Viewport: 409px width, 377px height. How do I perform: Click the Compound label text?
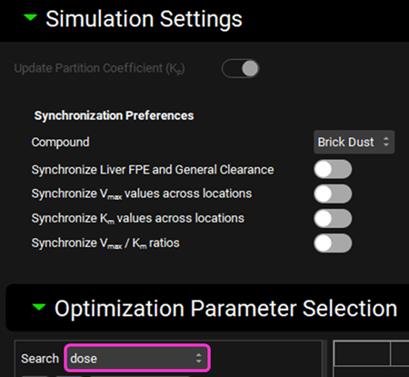point(60,142)
